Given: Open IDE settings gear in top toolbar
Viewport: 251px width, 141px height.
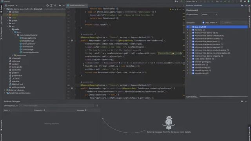Looking at the screenshot, I should (245, 2).
